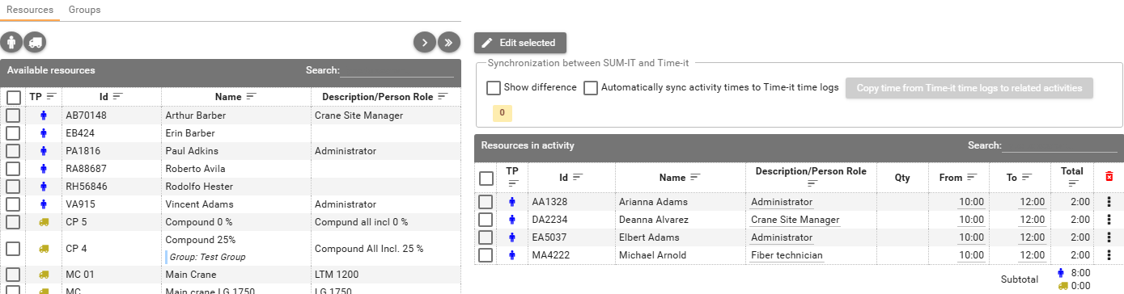Click person type icon for Arthur Barber
The width and height of the screenshot is (1124, 294).
pyautogui.click(x=44, y=115)
